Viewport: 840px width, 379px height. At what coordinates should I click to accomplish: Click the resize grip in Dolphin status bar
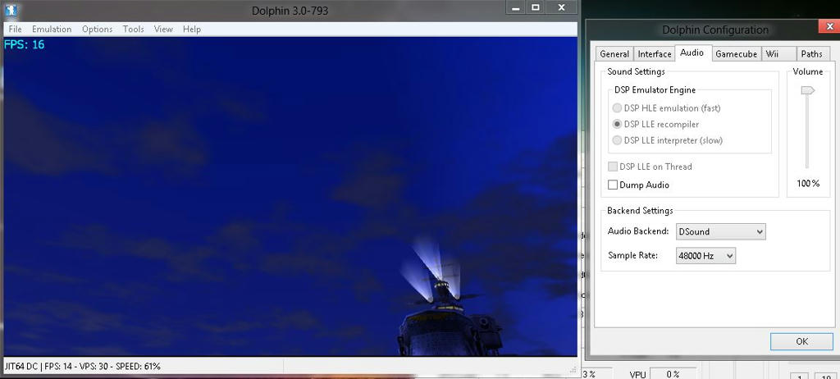573,369
